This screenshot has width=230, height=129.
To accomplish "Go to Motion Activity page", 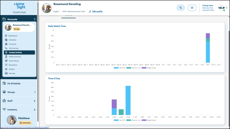I will pyautogui.click(x=19, y=57).
